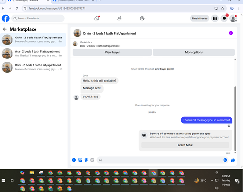This screenshot has width=243, height=192.
Task: Open the Menu grid icon
Action: tap(215, 19)
